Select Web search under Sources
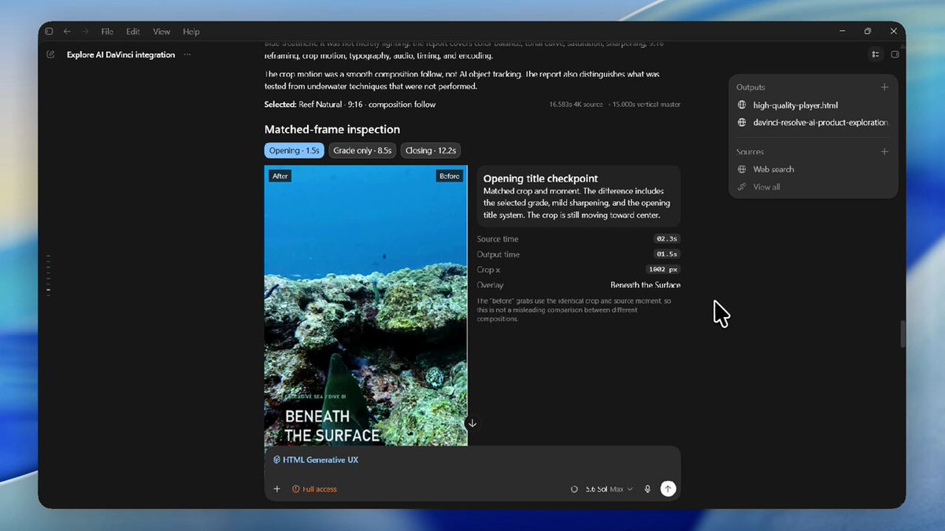The height and width of the screenshot is (531, 945). [x=773, y=169]
